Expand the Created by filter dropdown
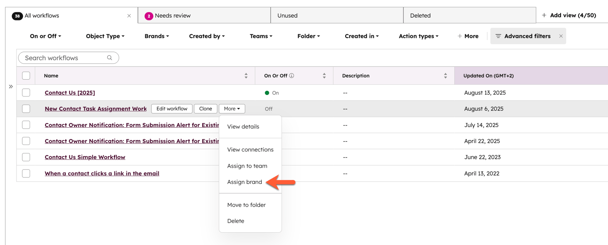This screenshot has height=245, width=608. (207, 36)
